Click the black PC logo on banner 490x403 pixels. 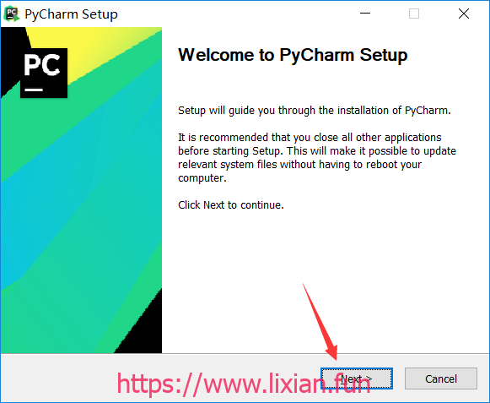coord(44,73)
